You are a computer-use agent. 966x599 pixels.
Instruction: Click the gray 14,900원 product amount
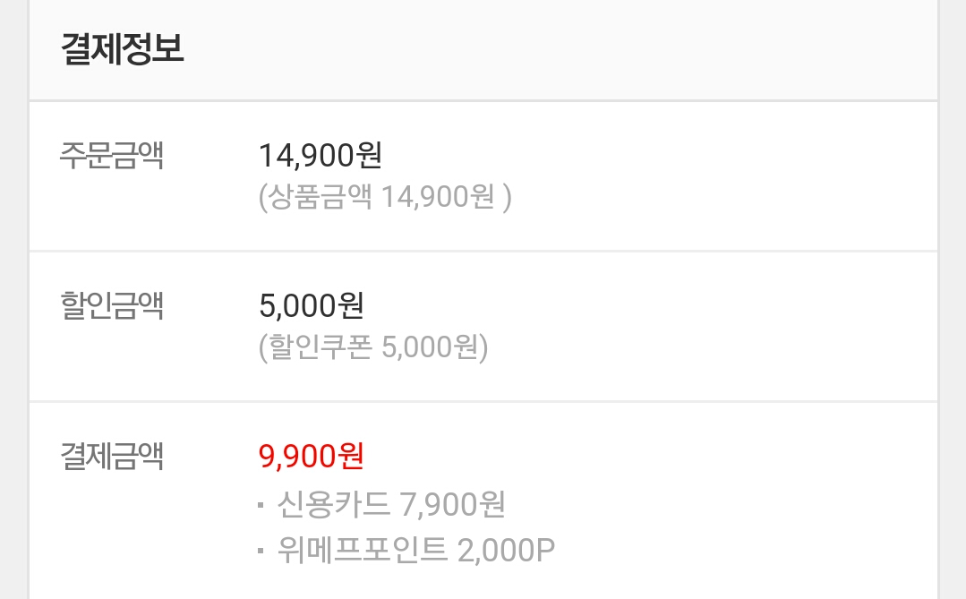(x=439, y=197)
